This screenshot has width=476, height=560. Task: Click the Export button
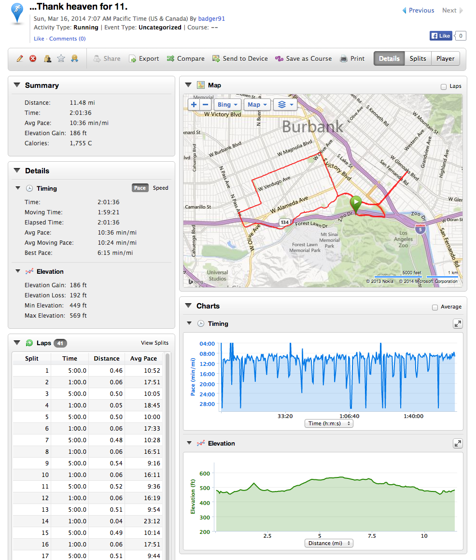tap(144, 58)
